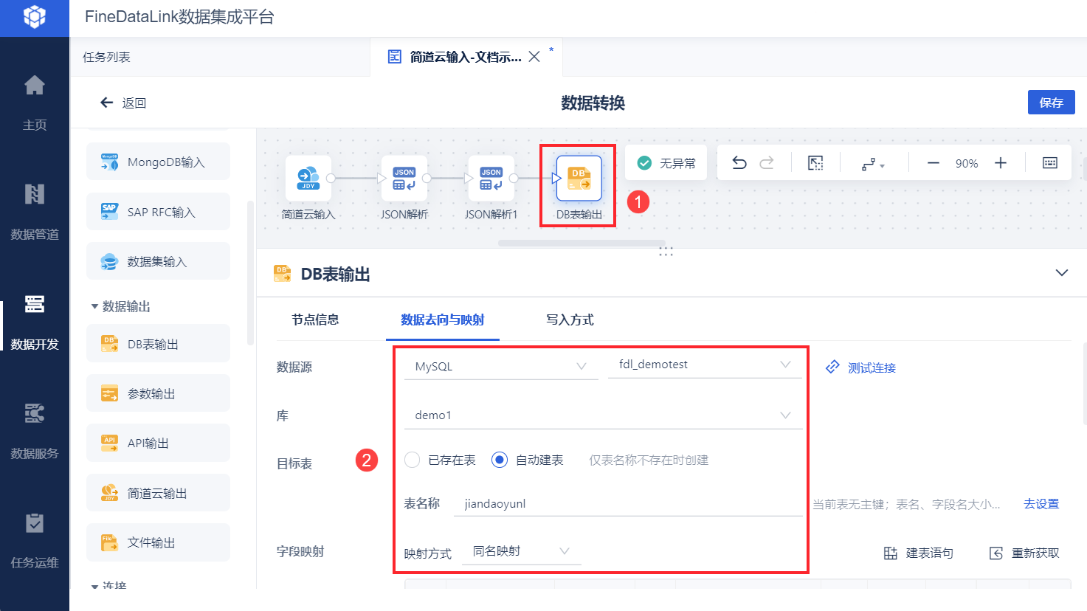Click the keyboard shortcuts icon
Viewport: 1087px width, 611px height.
pos(1050,163)
